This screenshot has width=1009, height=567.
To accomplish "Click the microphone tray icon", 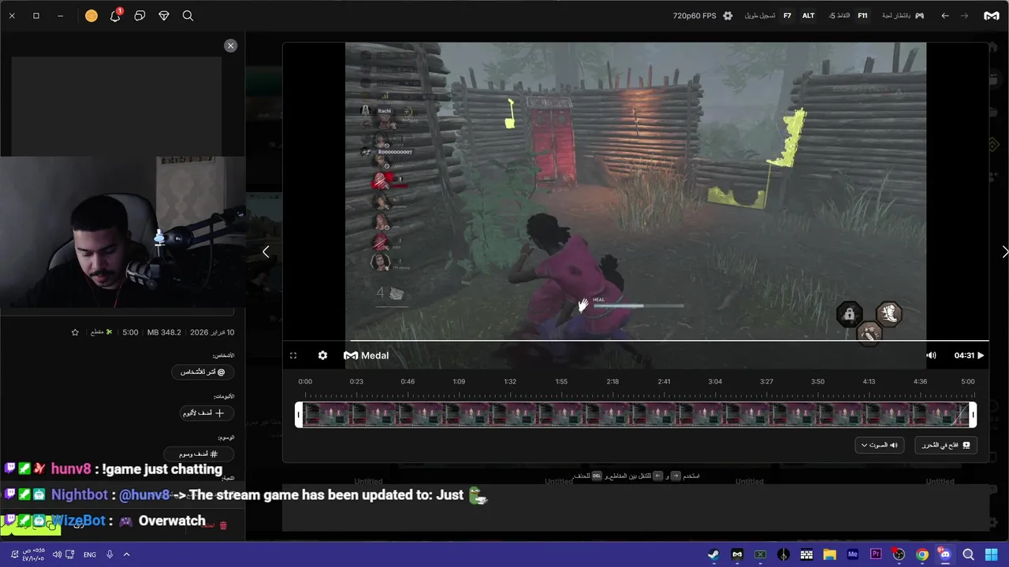I will [110, 554].
